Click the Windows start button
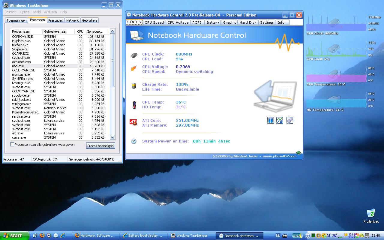 (x=14, y=235)
